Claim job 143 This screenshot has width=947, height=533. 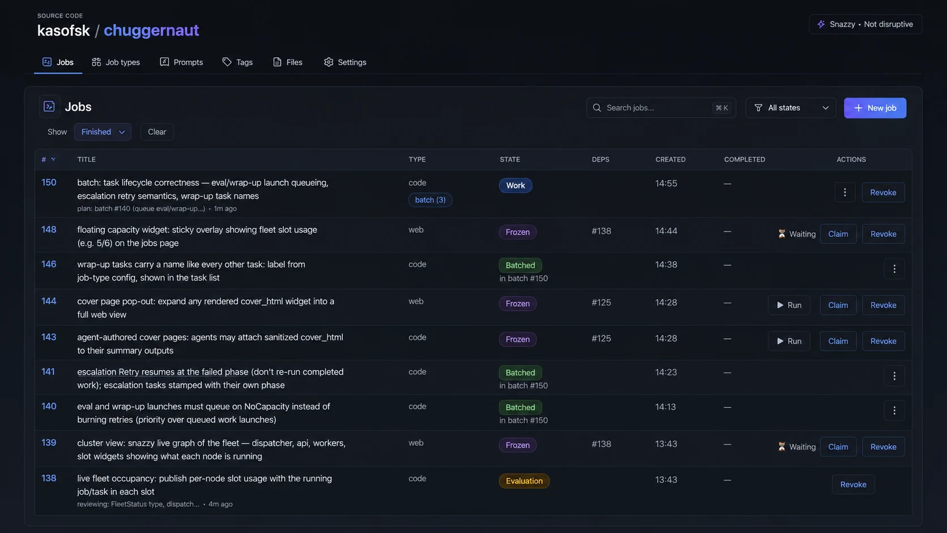tap(838, 341)
